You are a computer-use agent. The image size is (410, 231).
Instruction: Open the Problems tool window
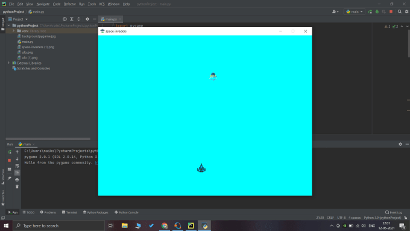tap(48, 212)
